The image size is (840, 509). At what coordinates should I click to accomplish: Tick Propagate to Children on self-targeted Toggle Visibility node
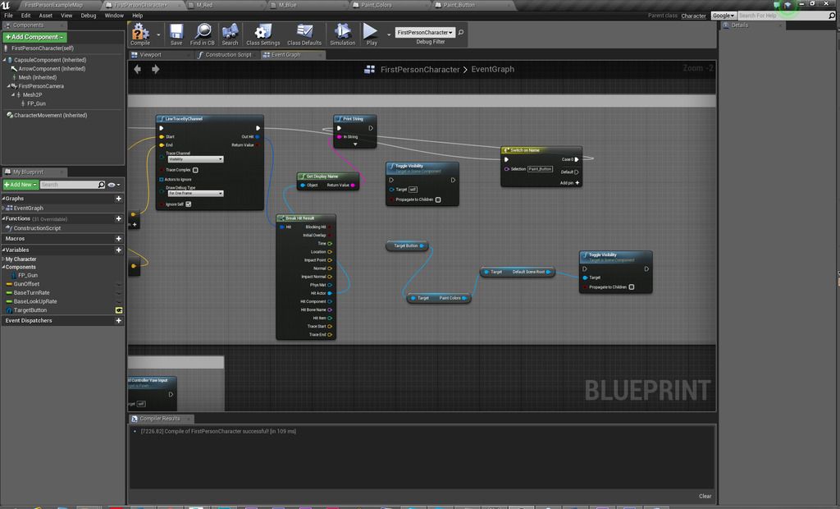438,199
